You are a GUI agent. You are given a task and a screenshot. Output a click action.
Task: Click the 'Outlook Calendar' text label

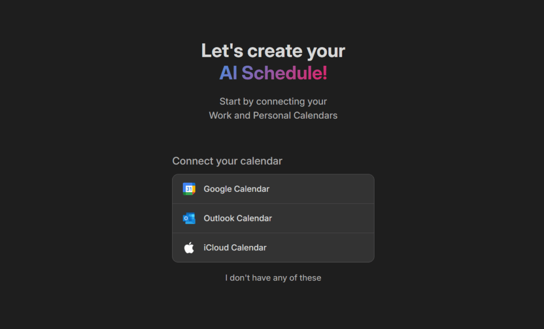[x=238, y=218]
